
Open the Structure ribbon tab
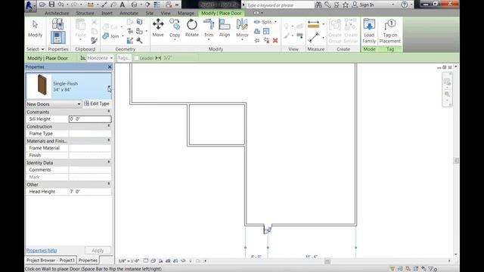(85, 14)
